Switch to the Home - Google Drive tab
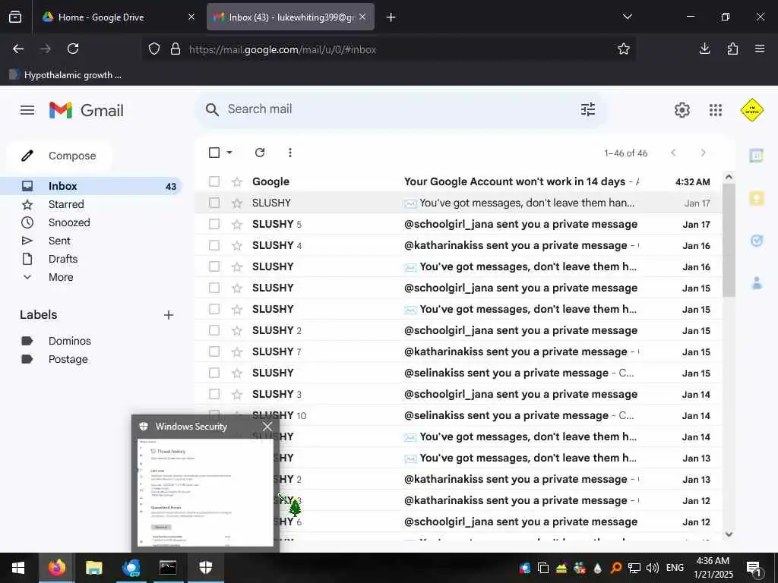Viewport: 778px width, 583px height. tap(118, 17)
